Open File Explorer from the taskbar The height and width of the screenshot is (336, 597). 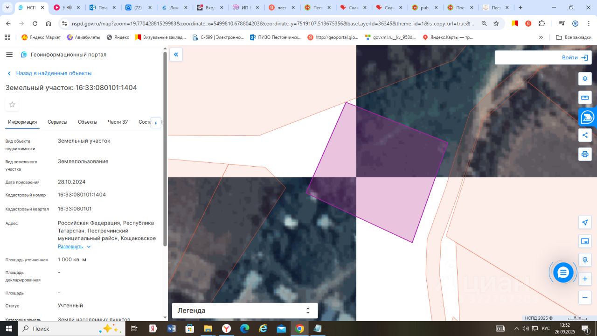208,329
